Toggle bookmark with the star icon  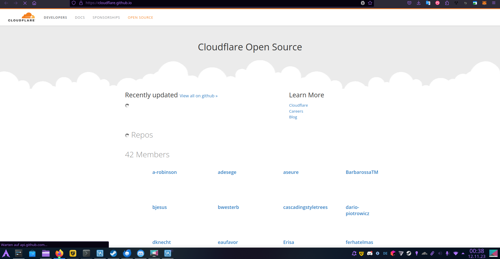[370, 3]
